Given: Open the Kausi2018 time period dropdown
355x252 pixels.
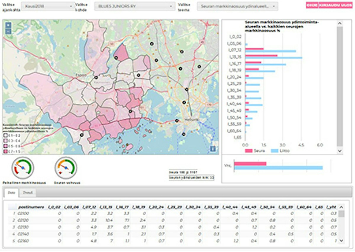Looking at the screenshot, I should tap(49, 6).
